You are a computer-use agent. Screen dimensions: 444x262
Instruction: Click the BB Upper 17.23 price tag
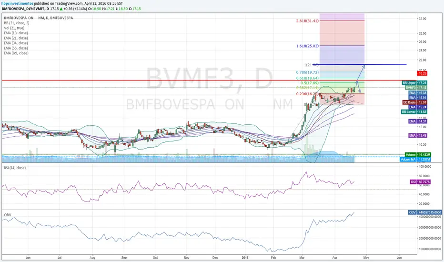[414, 83]
